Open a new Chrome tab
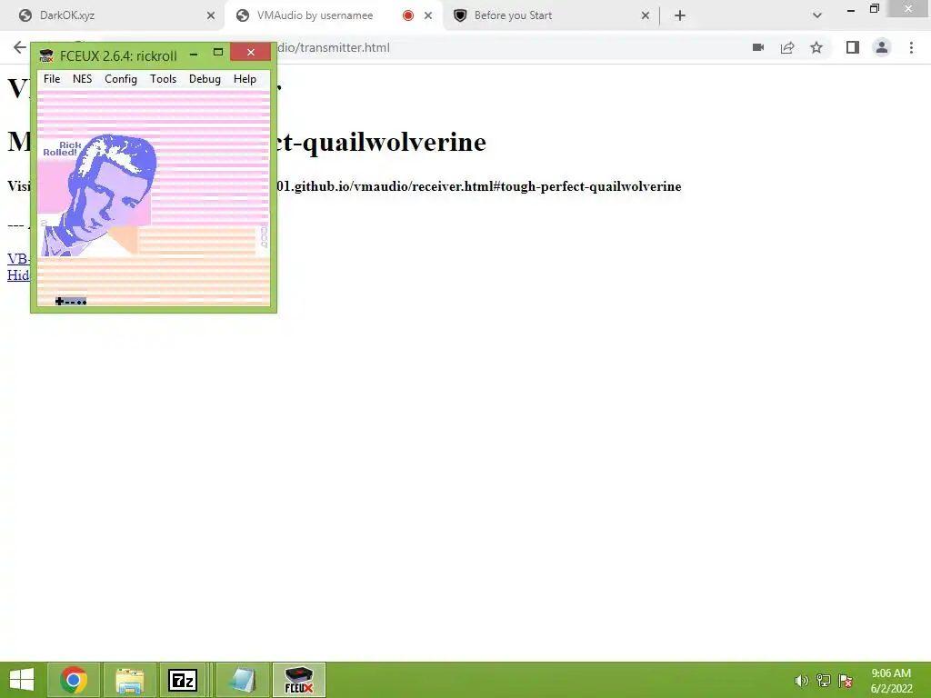 click(x=680, y=16)
